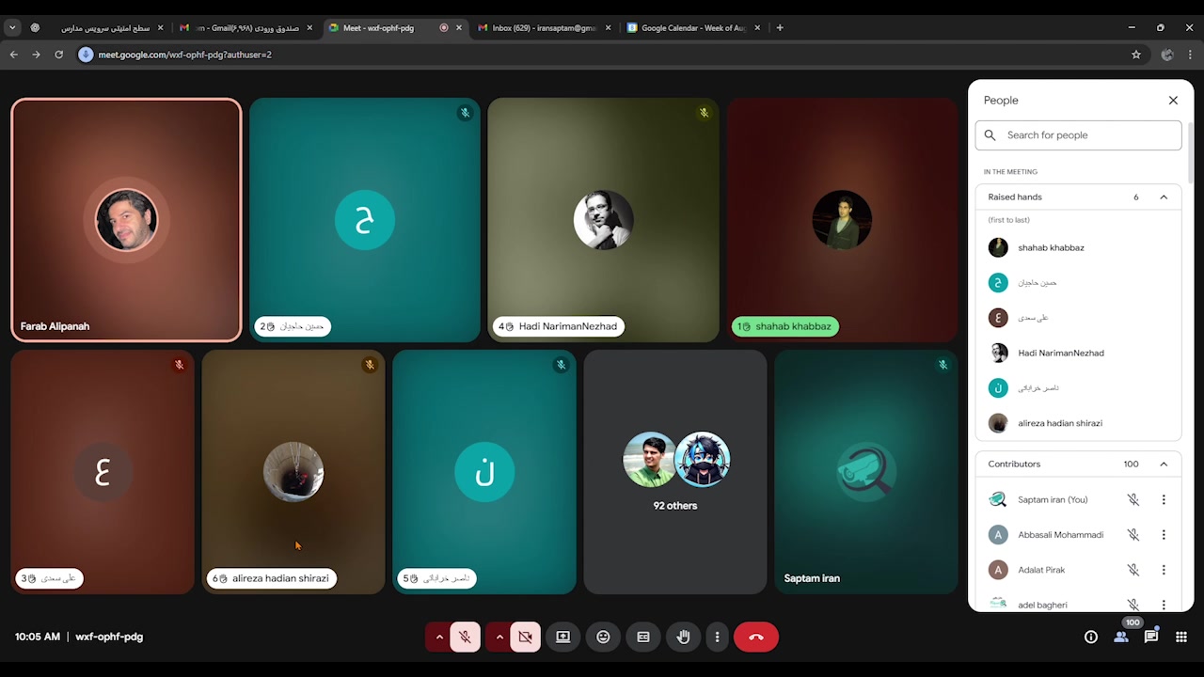Select Saptam Iran's video tile

[866, 472]
